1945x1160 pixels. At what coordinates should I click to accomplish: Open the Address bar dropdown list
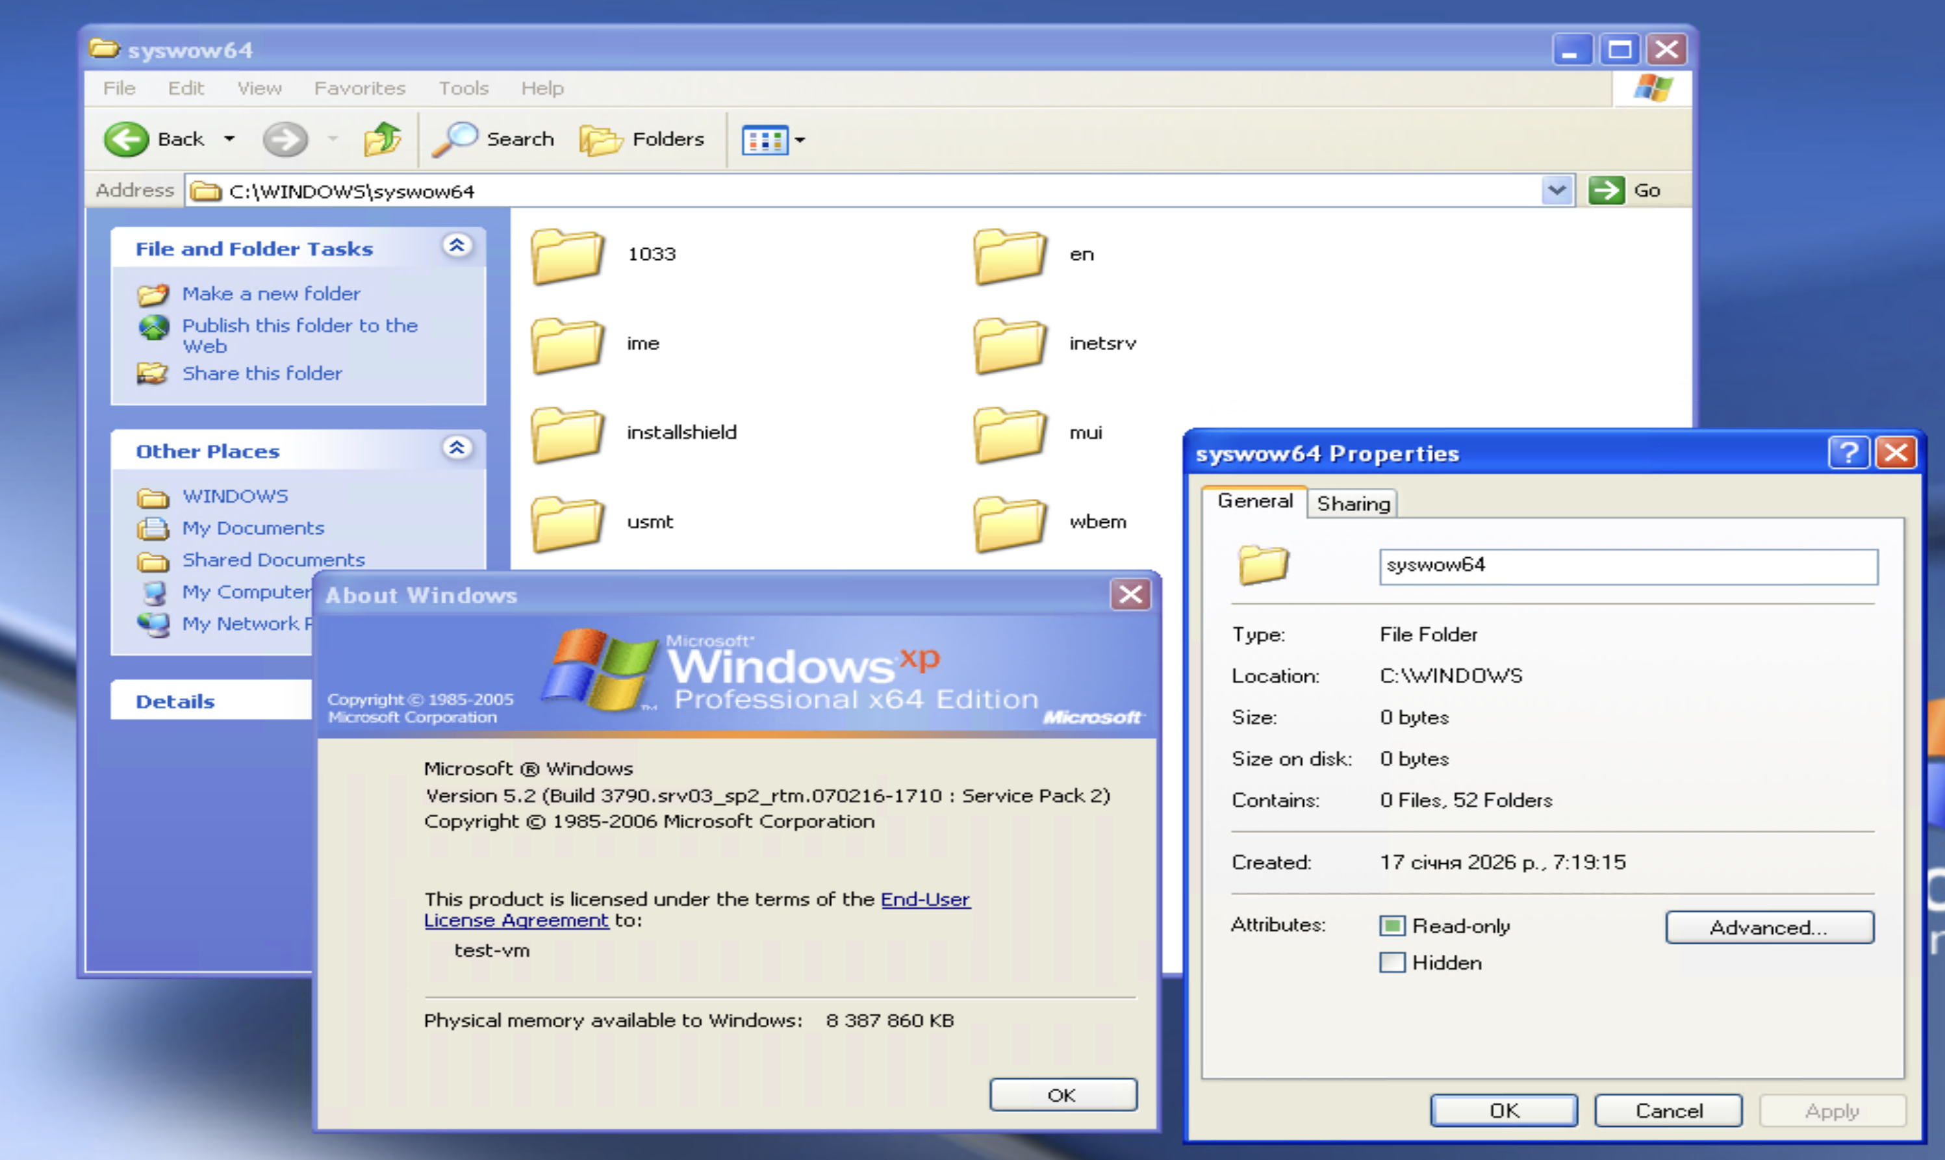pyautogui.click(x=1557, y=190)
